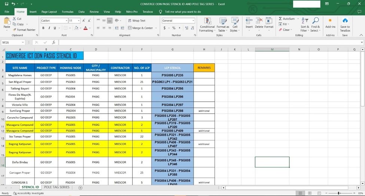Increase the cell indent
Image resolution: width=365 pixels, height=196 pixels.
coord(122,28)
